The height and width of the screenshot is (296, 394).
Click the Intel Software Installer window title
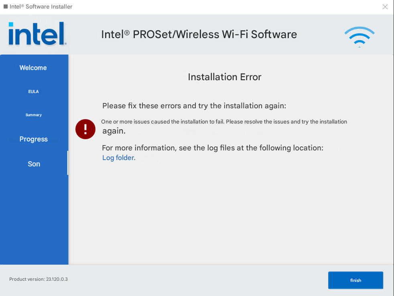tap(41, 7)
